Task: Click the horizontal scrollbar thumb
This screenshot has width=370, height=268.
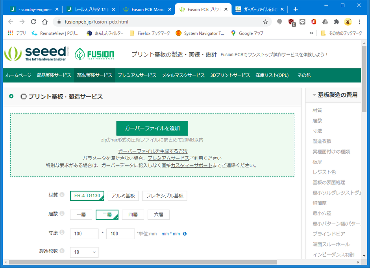Action: pos(143,262)
